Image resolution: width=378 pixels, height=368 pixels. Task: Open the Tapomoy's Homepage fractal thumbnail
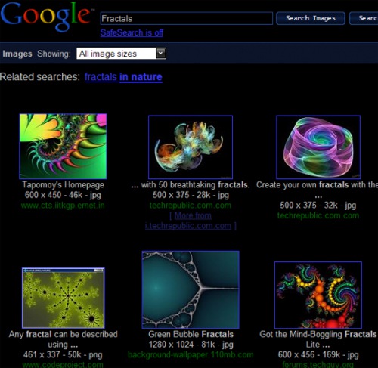tap(63, 146)
